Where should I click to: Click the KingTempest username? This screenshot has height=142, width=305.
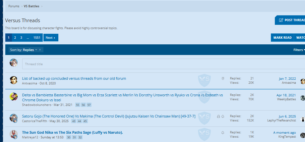click(287, 137)
